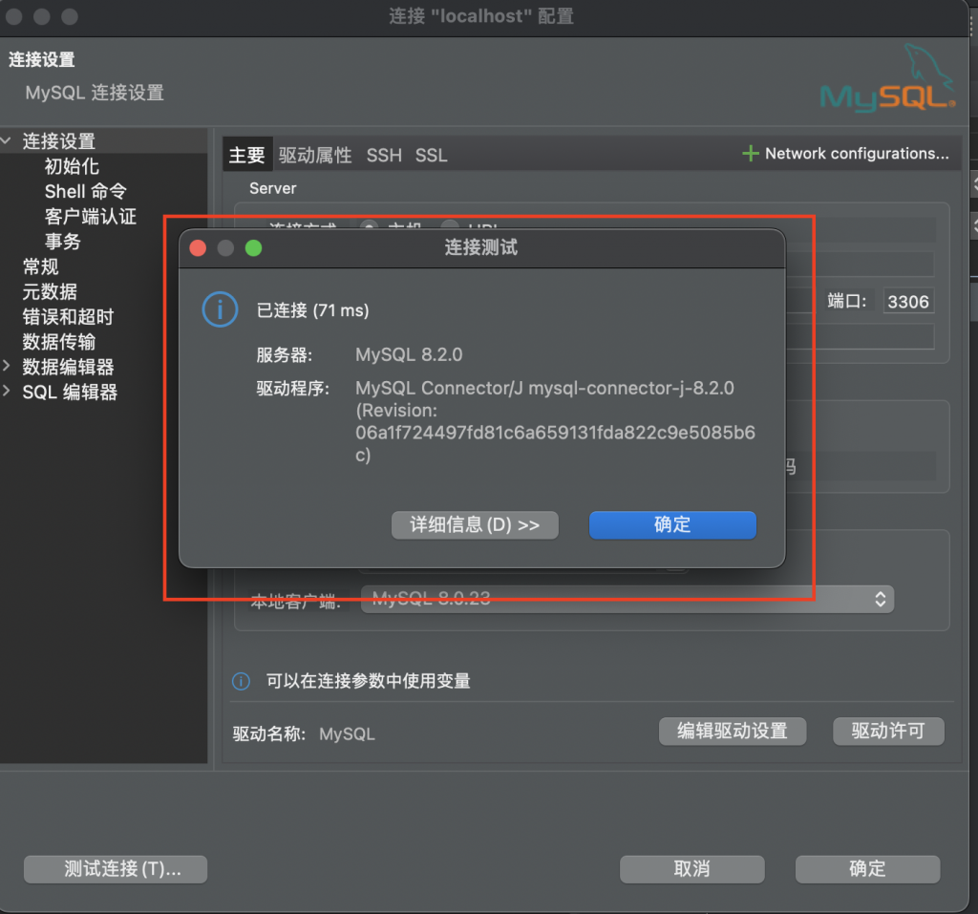Click the SQL 编辑器 tree item label
The image size is (978, 914).
click(70, 392)
